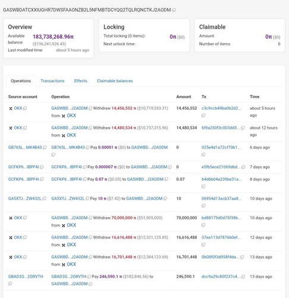The width and height of the screenshot is (289, 298).
Task: Select the Operations tab
Action: [21, 81]
